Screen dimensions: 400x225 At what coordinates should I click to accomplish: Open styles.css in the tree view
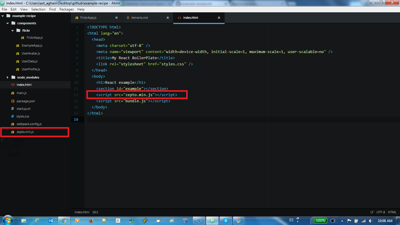click(23, 117)
